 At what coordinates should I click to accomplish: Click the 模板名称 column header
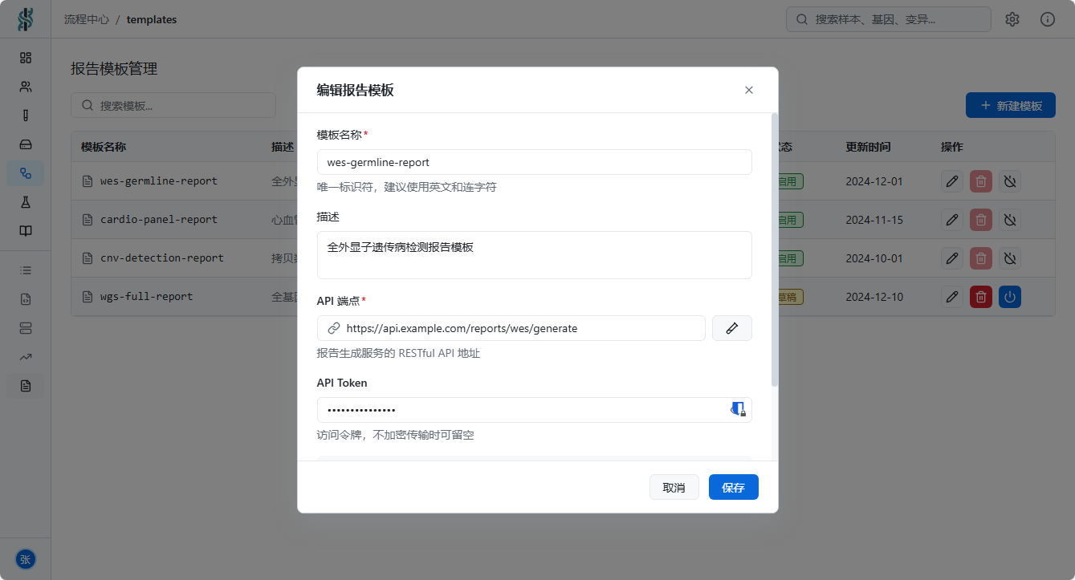[104, 147]
